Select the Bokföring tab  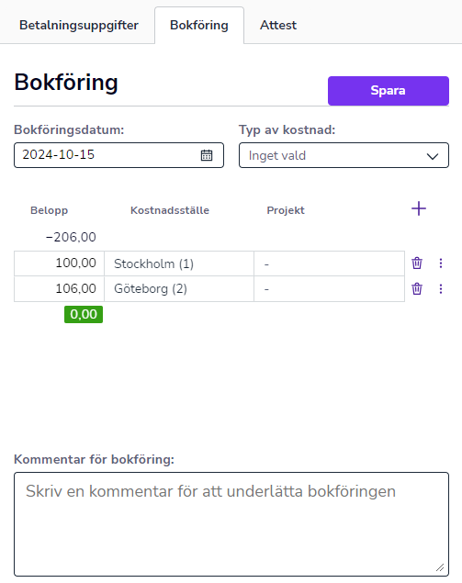click(x=199, y=26)
